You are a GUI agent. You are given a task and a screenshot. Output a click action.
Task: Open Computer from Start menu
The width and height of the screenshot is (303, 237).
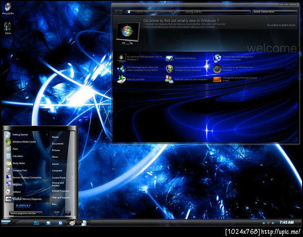pyautogui.click(x=57, y=170)
